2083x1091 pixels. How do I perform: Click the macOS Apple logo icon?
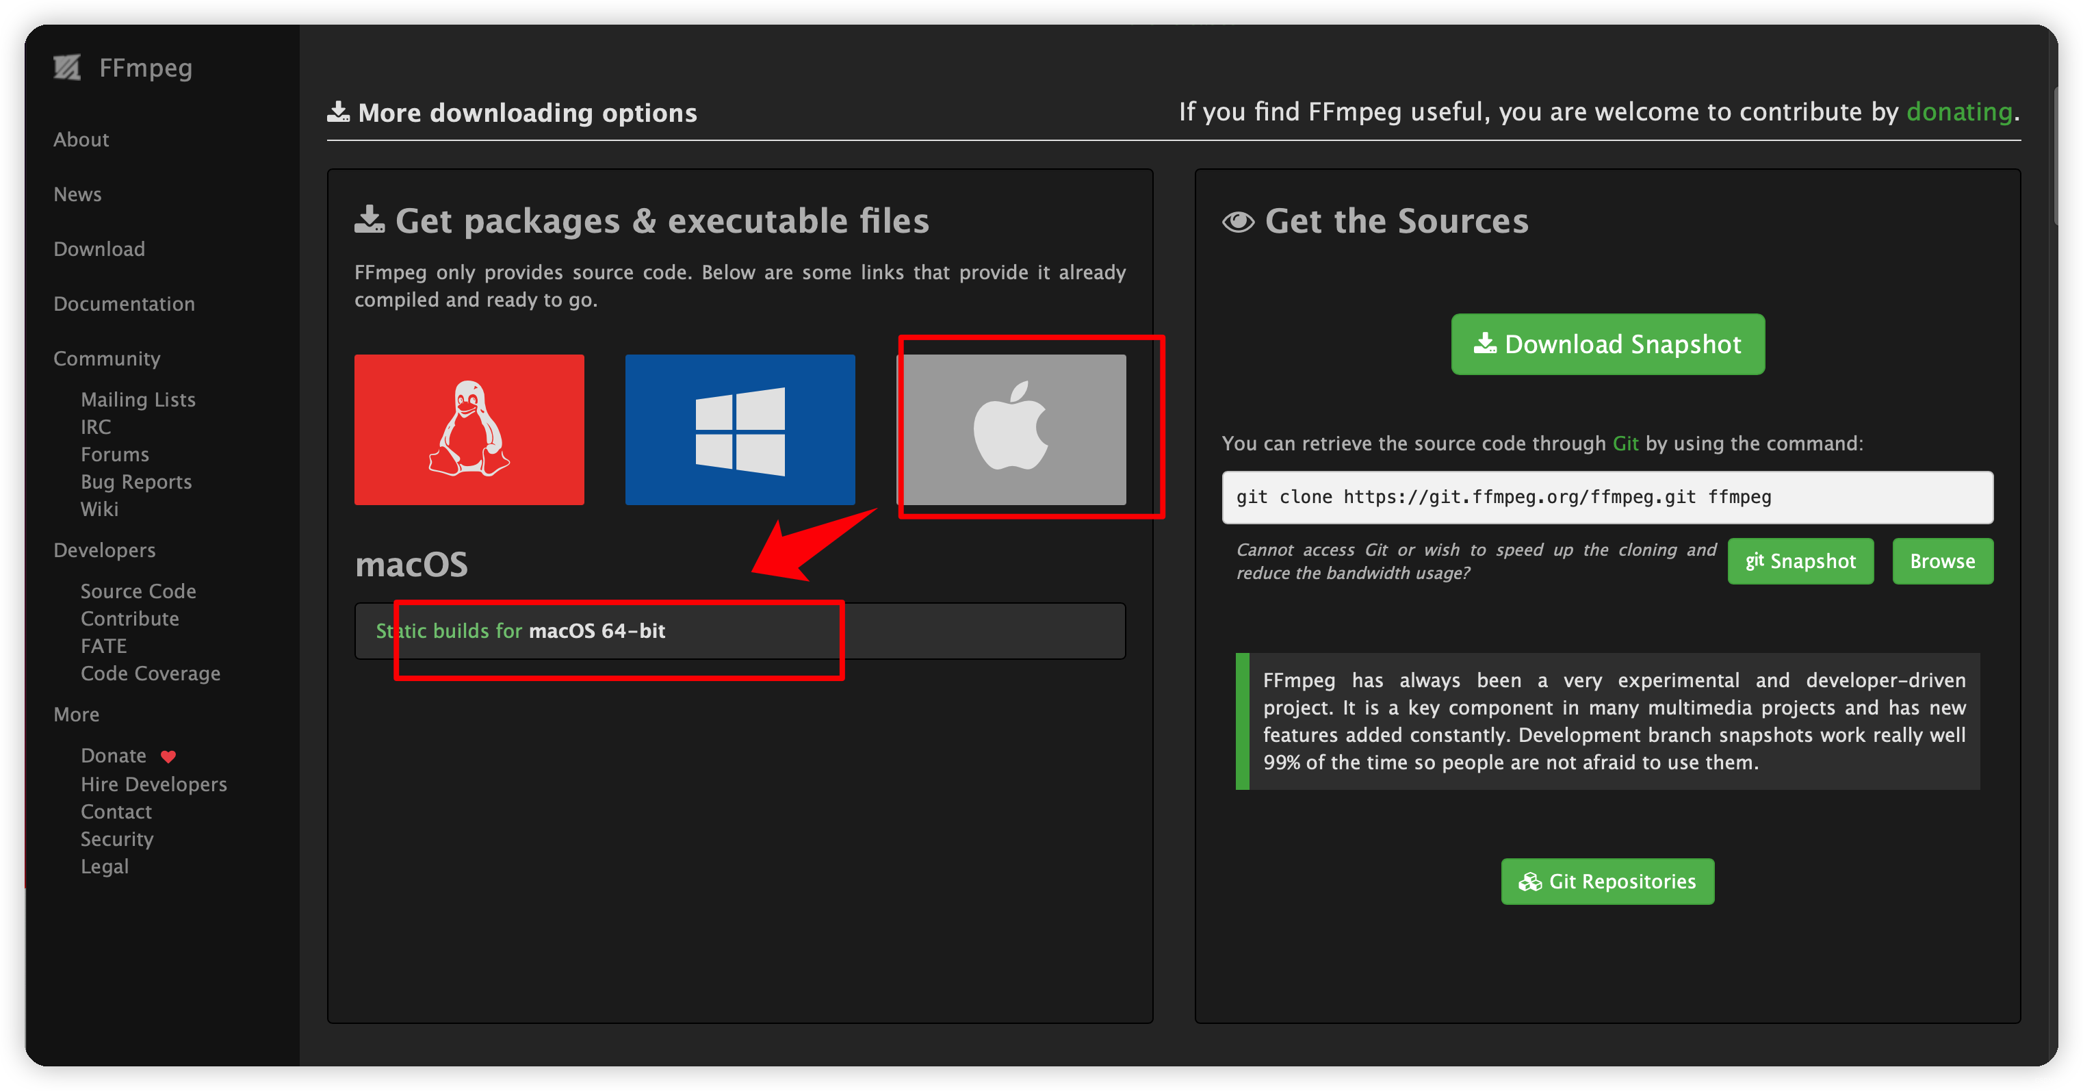click(1013, 430)
